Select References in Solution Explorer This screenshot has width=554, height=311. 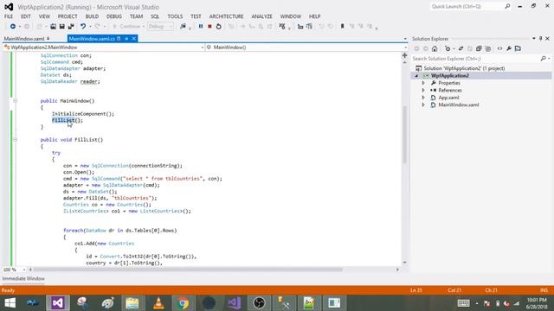[x=450, y=90]
